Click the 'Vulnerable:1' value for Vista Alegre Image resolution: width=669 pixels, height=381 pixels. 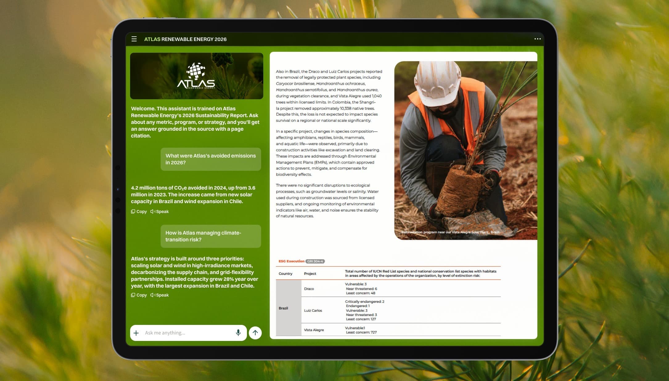coord(355,328)
